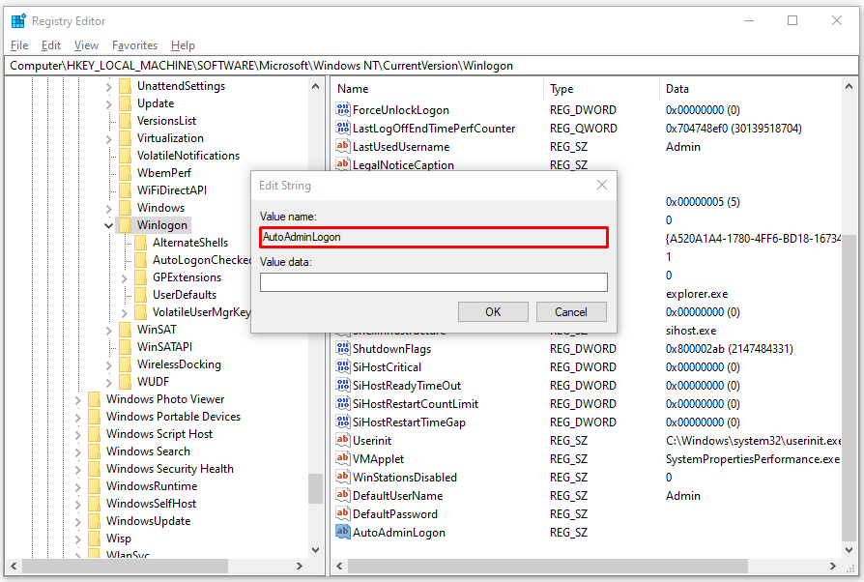The height and width of the screenshot is (582, 864).
Task: Click the values pane vertical scrollbar thumb
Action: [x=849, y=388]
